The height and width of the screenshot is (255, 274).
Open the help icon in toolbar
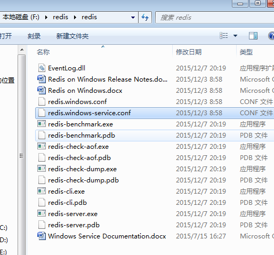(271, 36)
